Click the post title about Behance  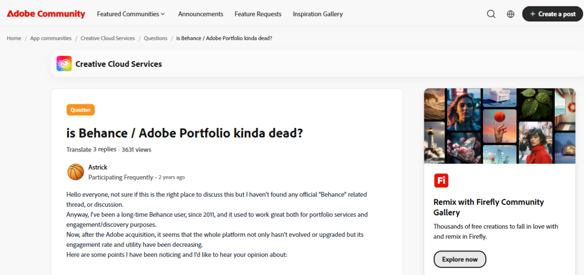(x=185, y=132)
